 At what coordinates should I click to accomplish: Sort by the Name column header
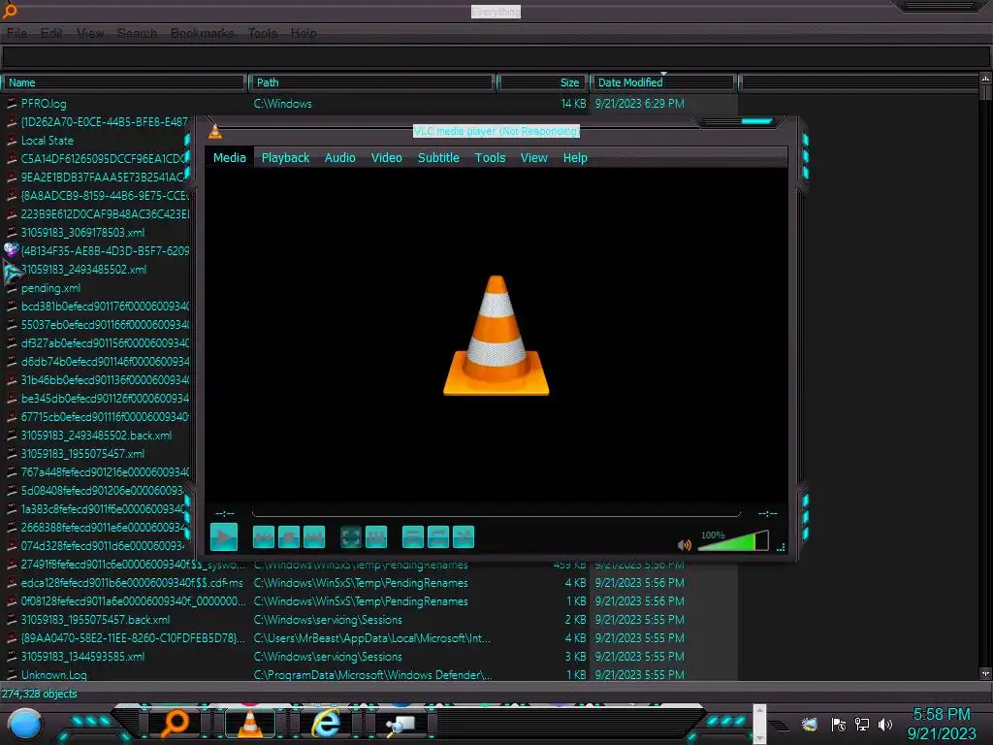[x=124, y=82]
